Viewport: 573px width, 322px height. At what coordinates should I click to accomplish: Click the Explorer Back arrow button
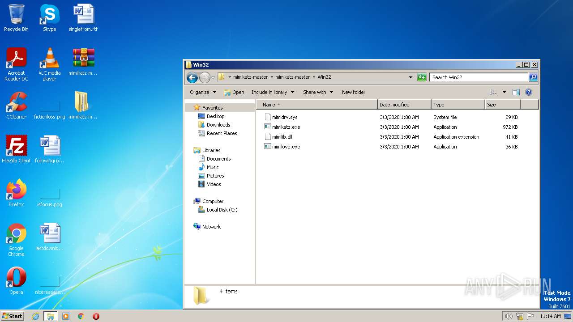(x=192, y=77)
